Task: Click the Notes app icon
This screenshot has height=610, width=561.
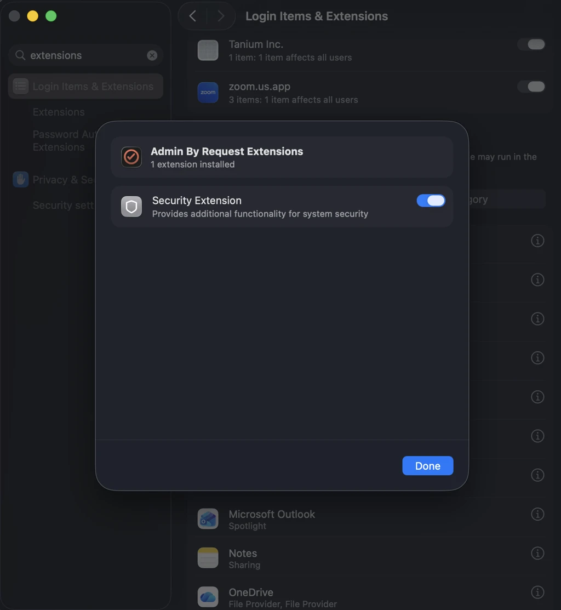Action: 208,558
